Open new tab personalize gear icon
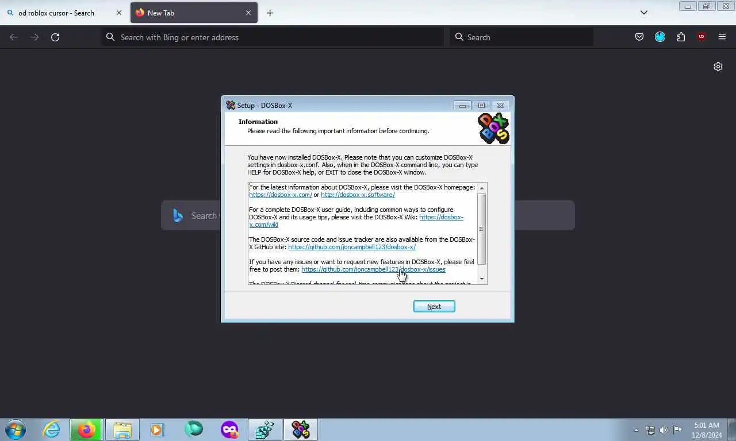This screenshot has height=441, width=736. pos(718,67)
